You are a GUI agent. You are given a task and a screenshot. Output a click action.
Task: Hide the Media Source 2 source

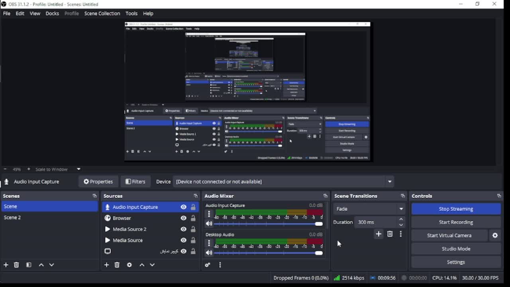point(183,229)
